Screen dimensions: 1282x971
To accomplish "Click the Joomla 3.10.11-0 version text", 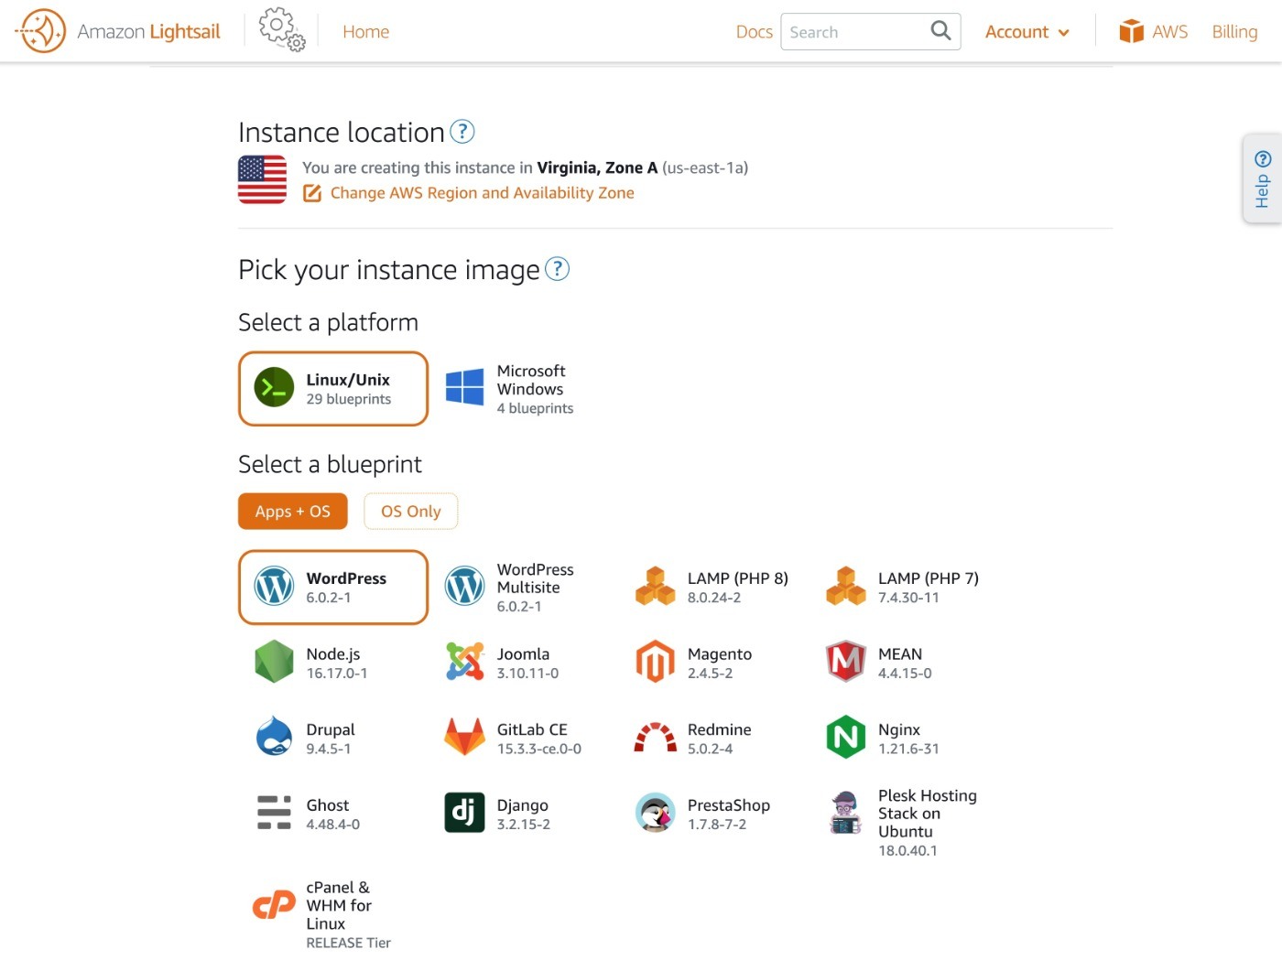I will pyautogui.click(x=527, y=674).
